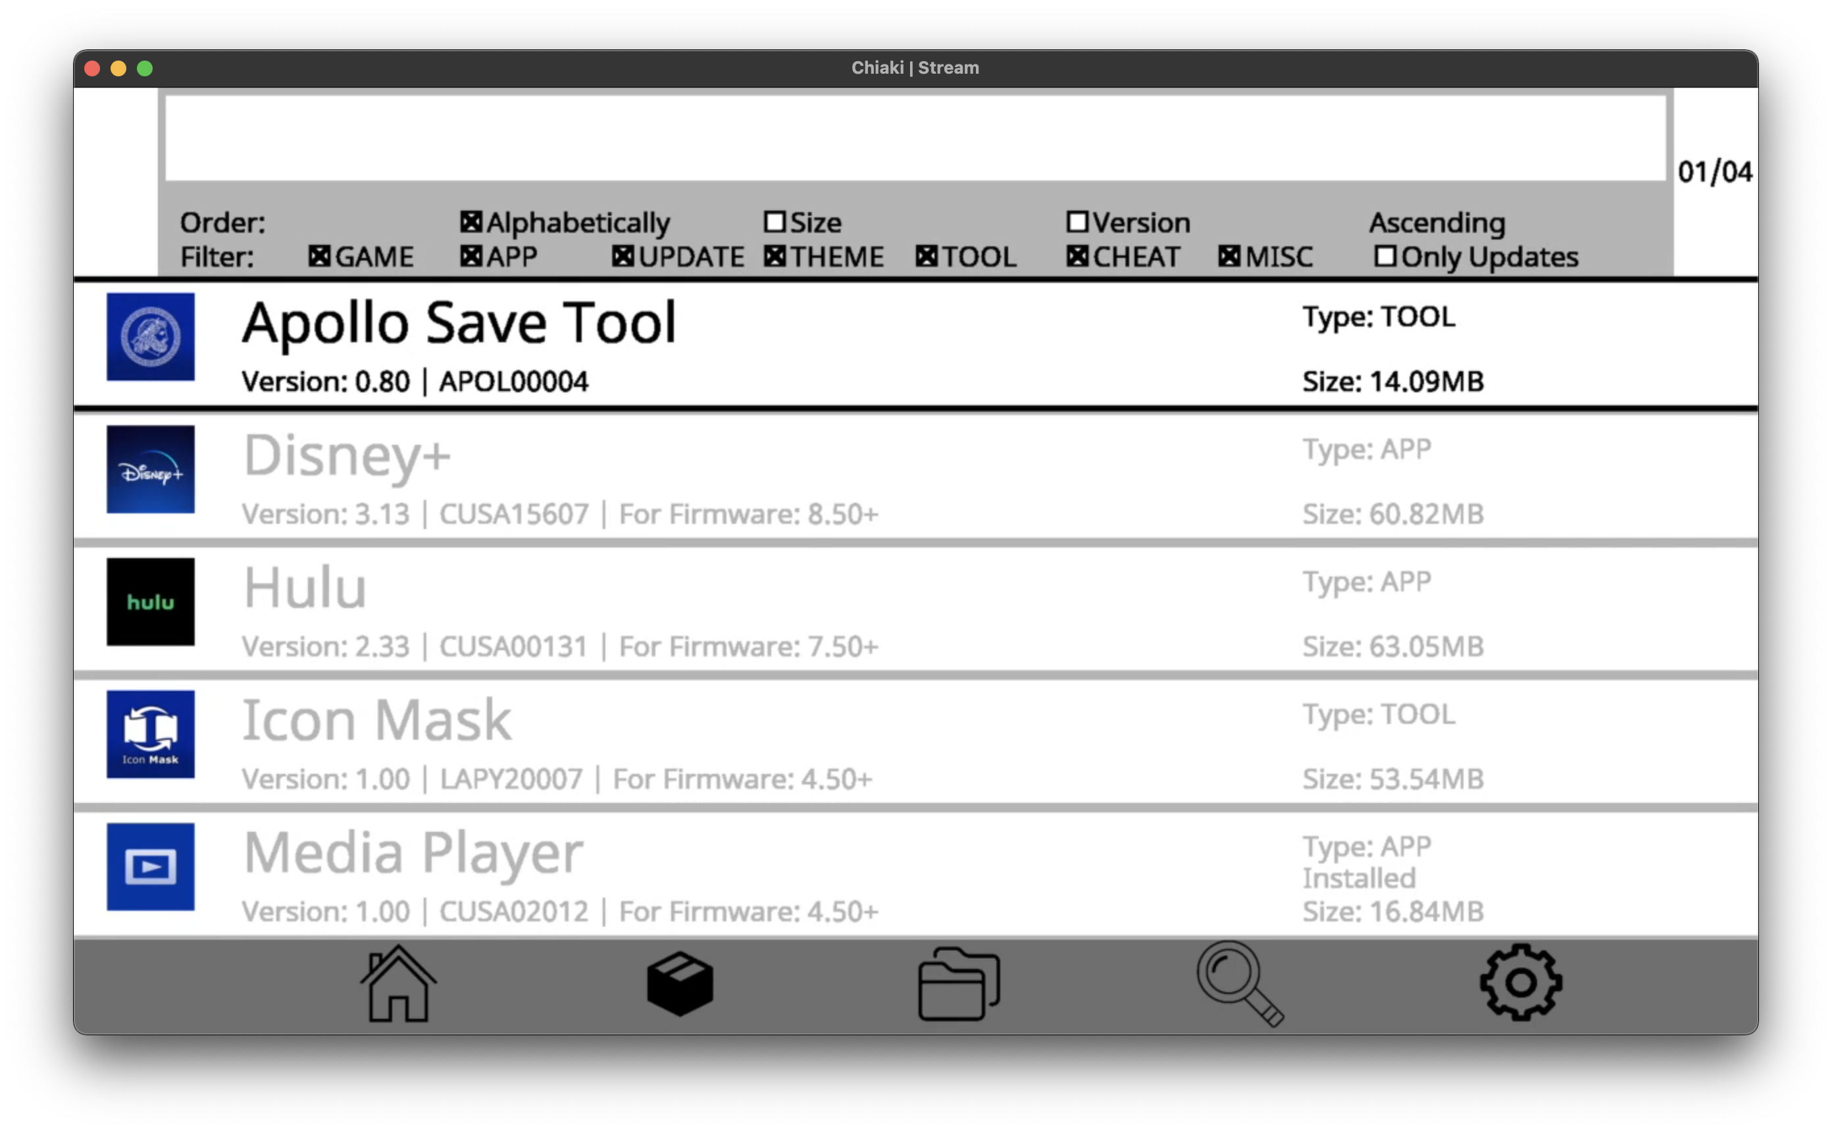This screenshot has width=1832, height=1132.
Task: Click the Apollo Save Tool app icon
Action: (151, 337)
